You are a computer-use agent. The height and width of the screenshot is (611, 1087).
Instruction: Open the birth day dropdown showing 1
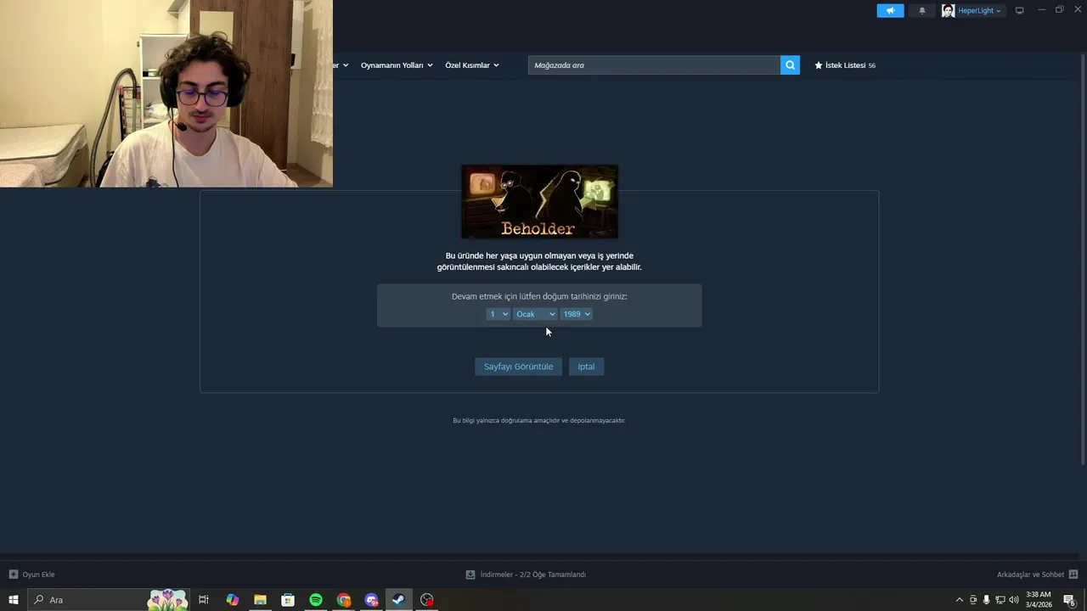(498, 314)
